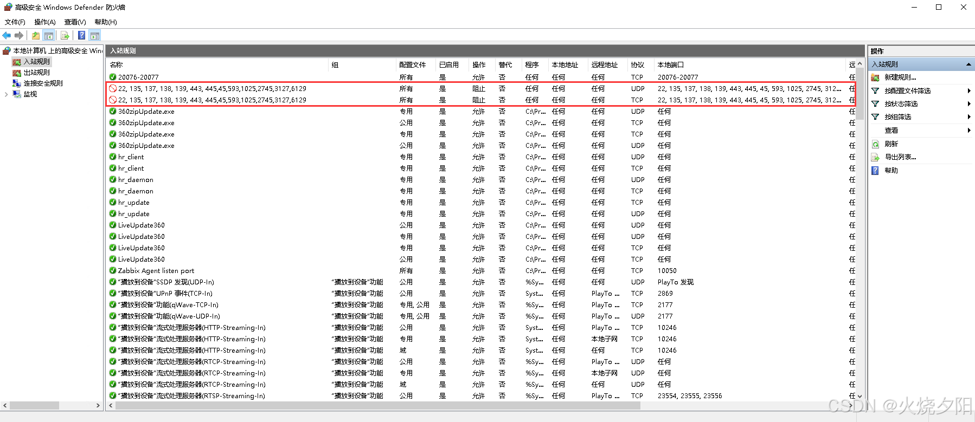975x422 pixels.
Task: Click the Export List toolbar icon
Action: (x=65, y=36)
